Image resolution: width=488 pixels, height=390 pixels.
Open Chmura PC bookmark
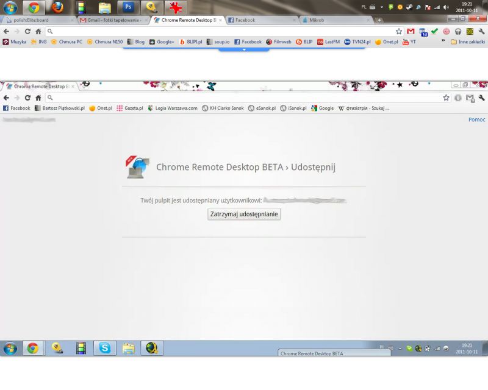(x=66, y=41)
